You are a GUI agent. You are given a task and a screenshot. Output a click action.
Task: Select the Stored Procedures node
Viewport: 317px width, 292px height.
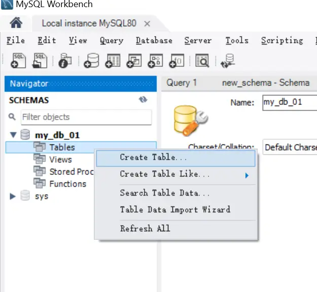tap(72, 172)
